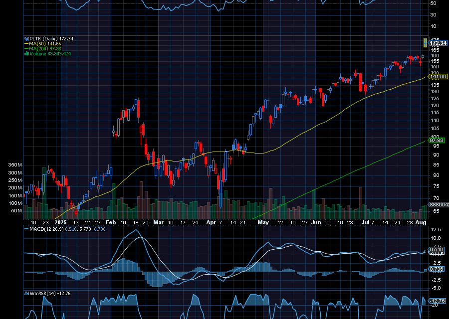Click the 350M volume axis label
Screen dimensions: 449x319
15,165
